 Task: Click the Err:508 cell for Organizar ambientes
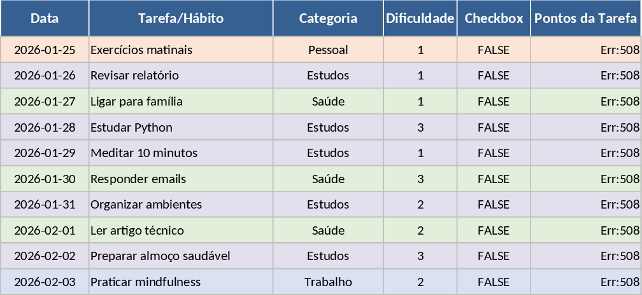pyautogui.click(x=585, y=205)
